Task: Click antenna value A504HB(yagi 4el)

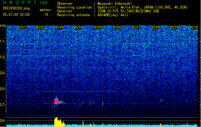Action: tap(113, 15)
